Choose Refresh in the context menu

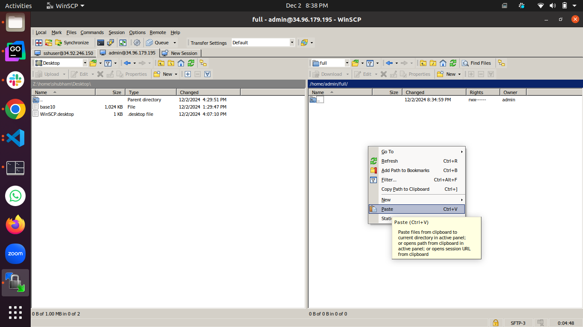(x=389, y=161)
